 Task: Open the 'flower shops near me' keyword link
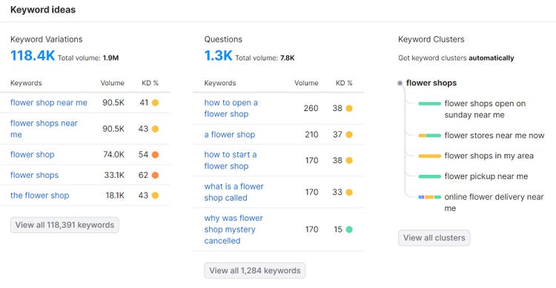[x=44, y=129]
